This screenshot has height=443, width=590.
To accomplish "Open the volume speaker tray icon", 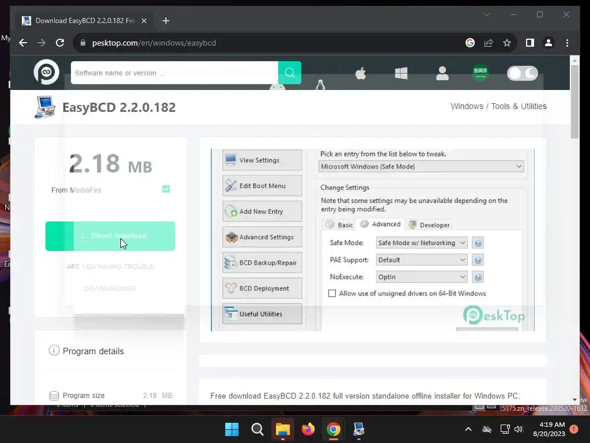I will point(519,429).
